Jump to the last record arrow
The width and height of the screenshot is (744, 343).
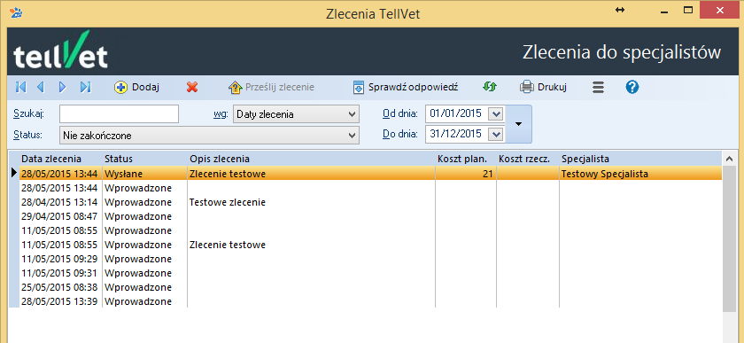pyautogui.click(x=85, y=87)
